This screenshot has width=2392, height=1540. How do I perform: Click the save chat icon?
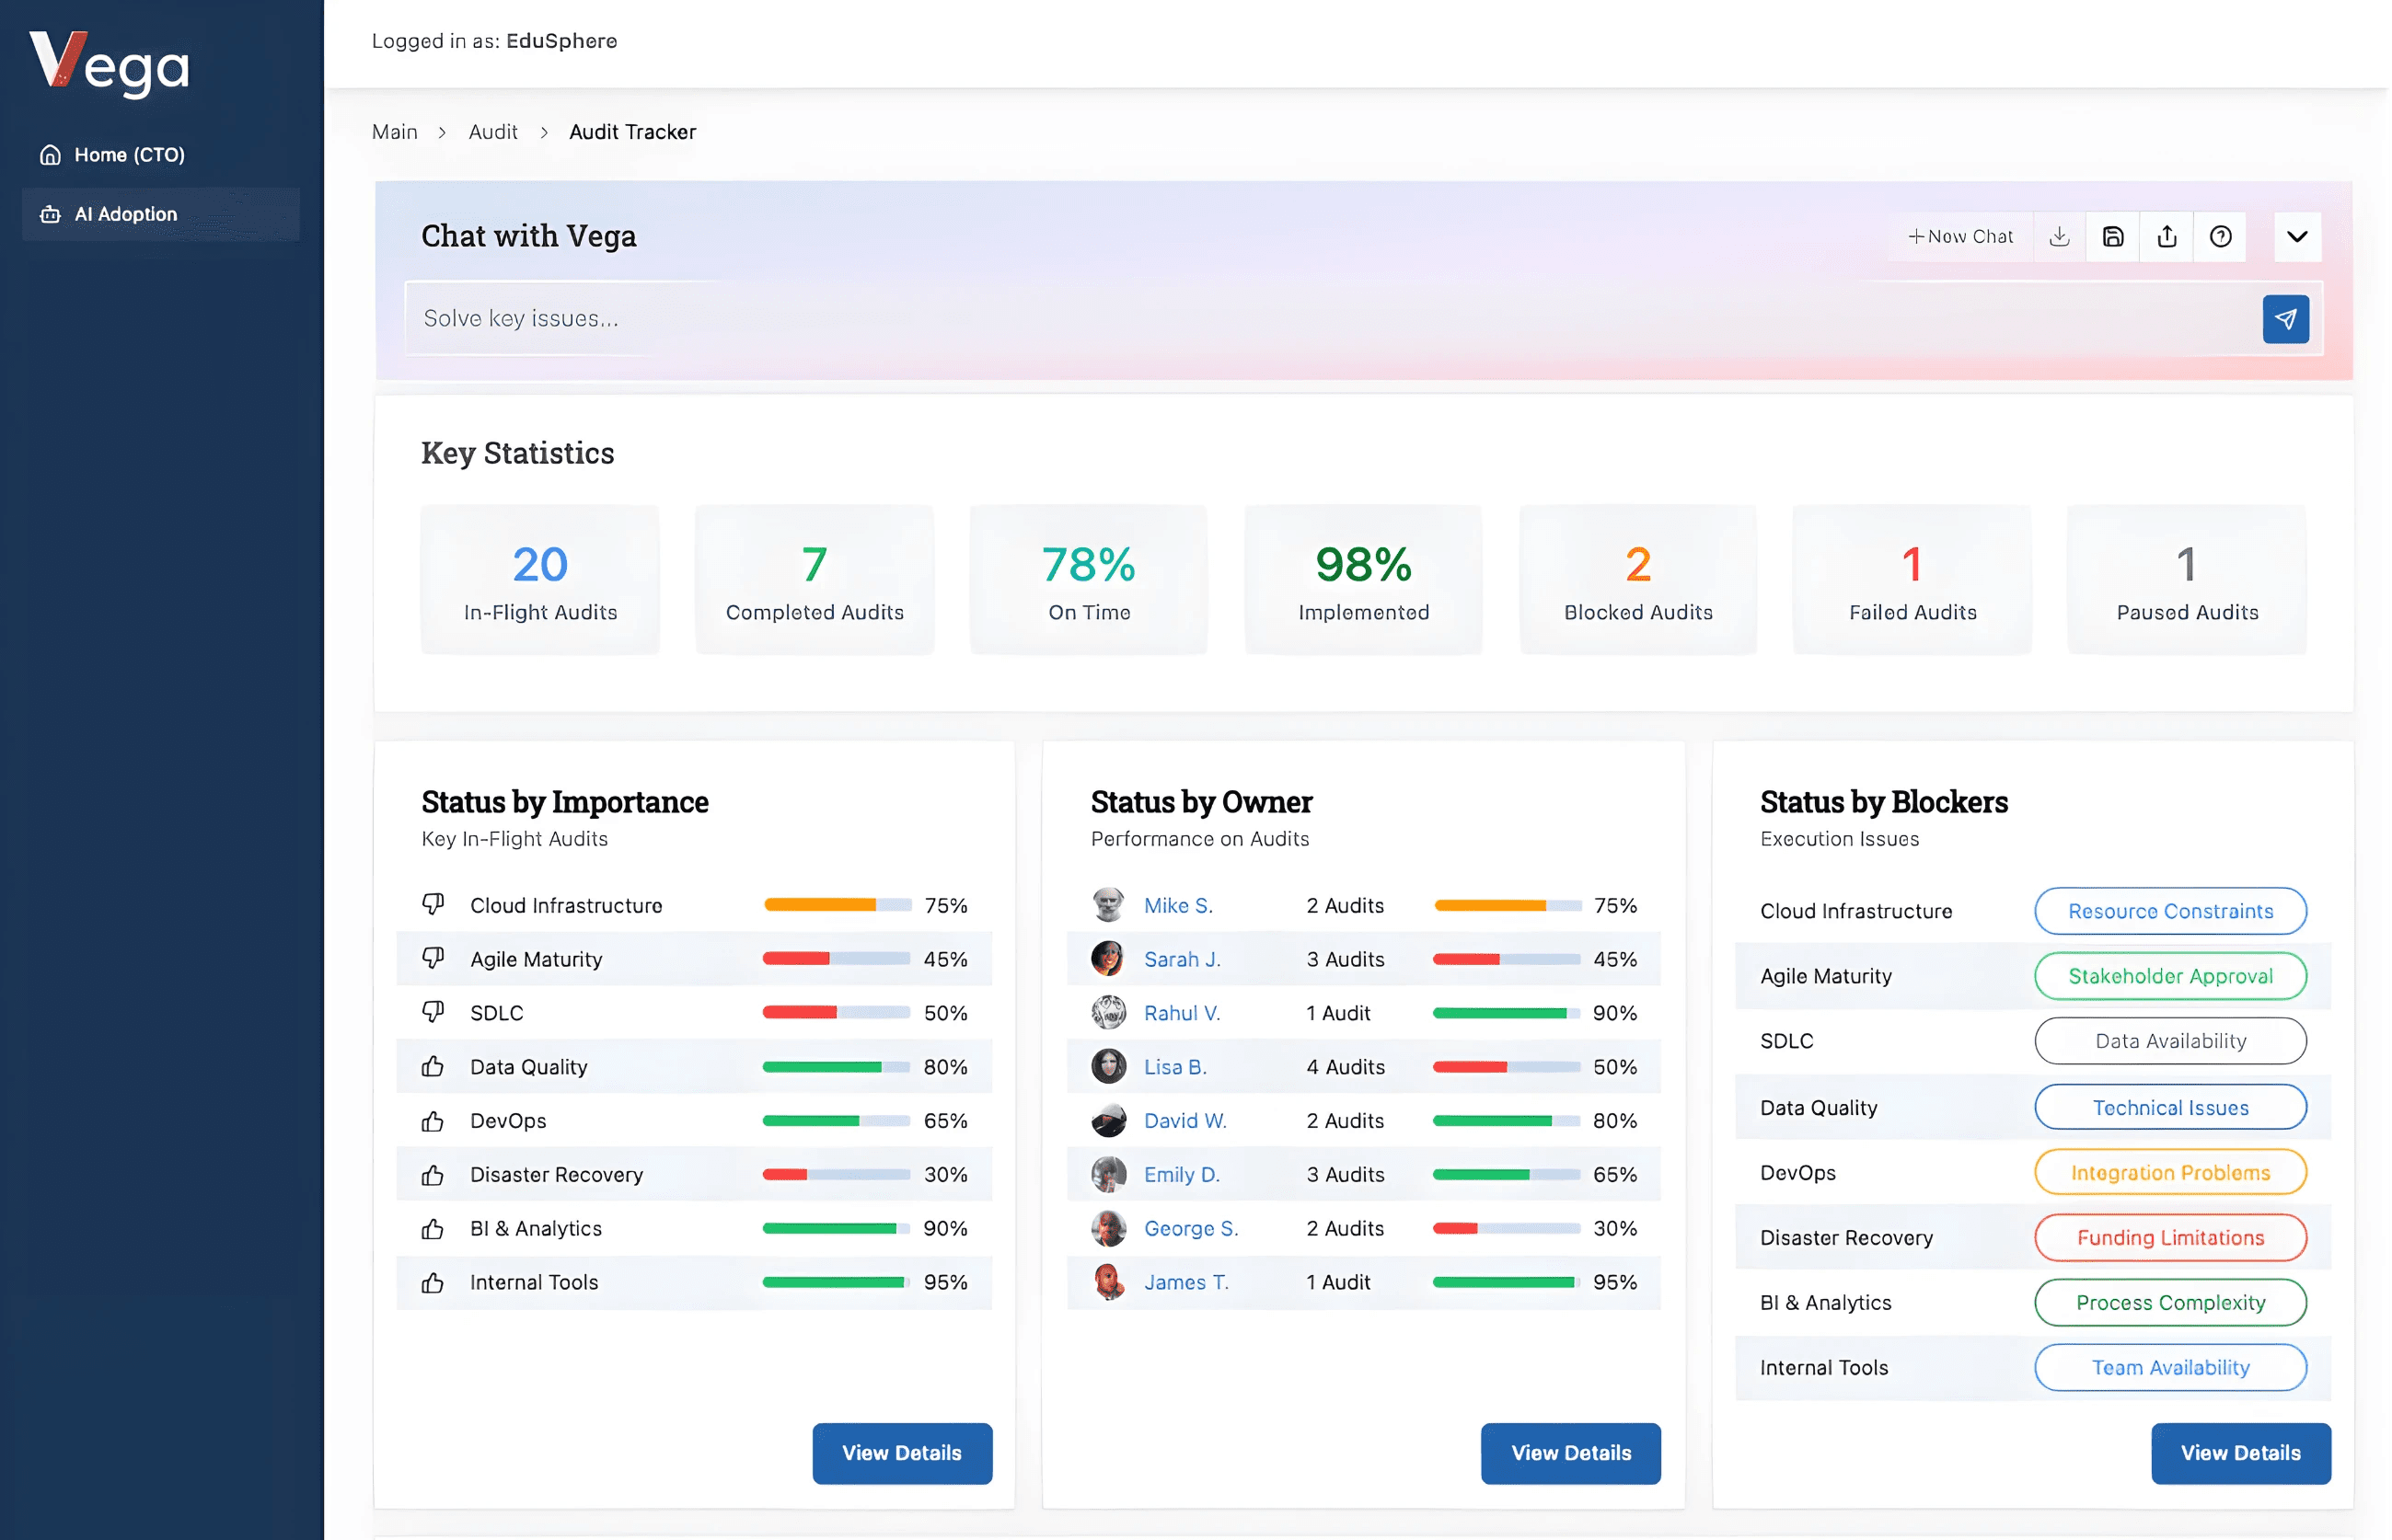click(x=2113, y=237)
